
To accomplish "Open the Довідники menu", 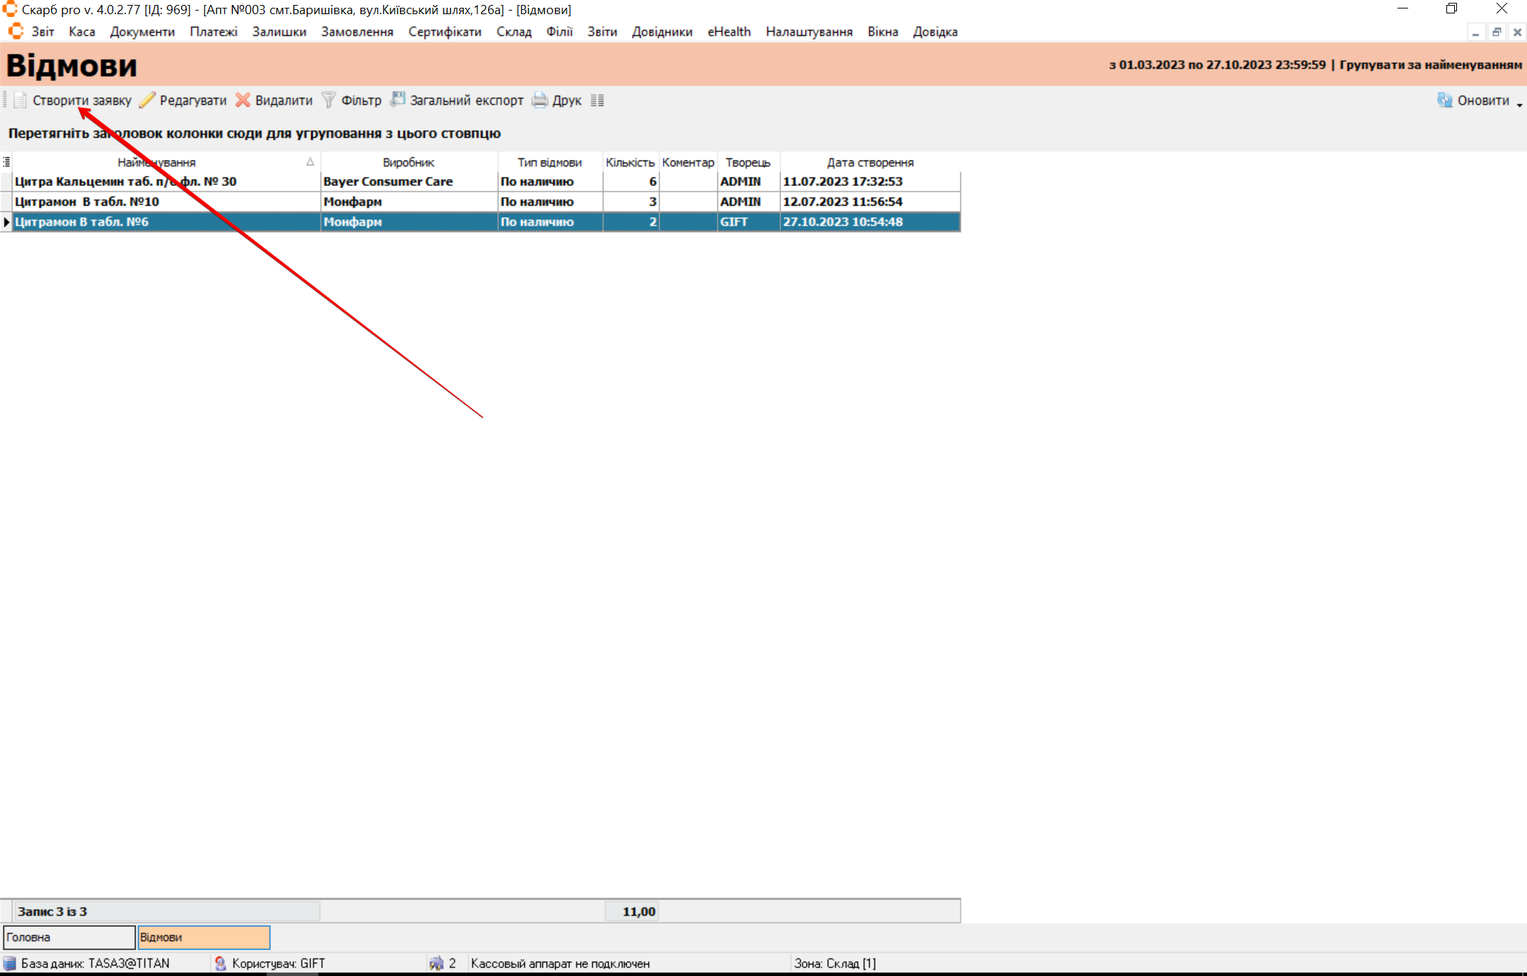I will 662,32.
